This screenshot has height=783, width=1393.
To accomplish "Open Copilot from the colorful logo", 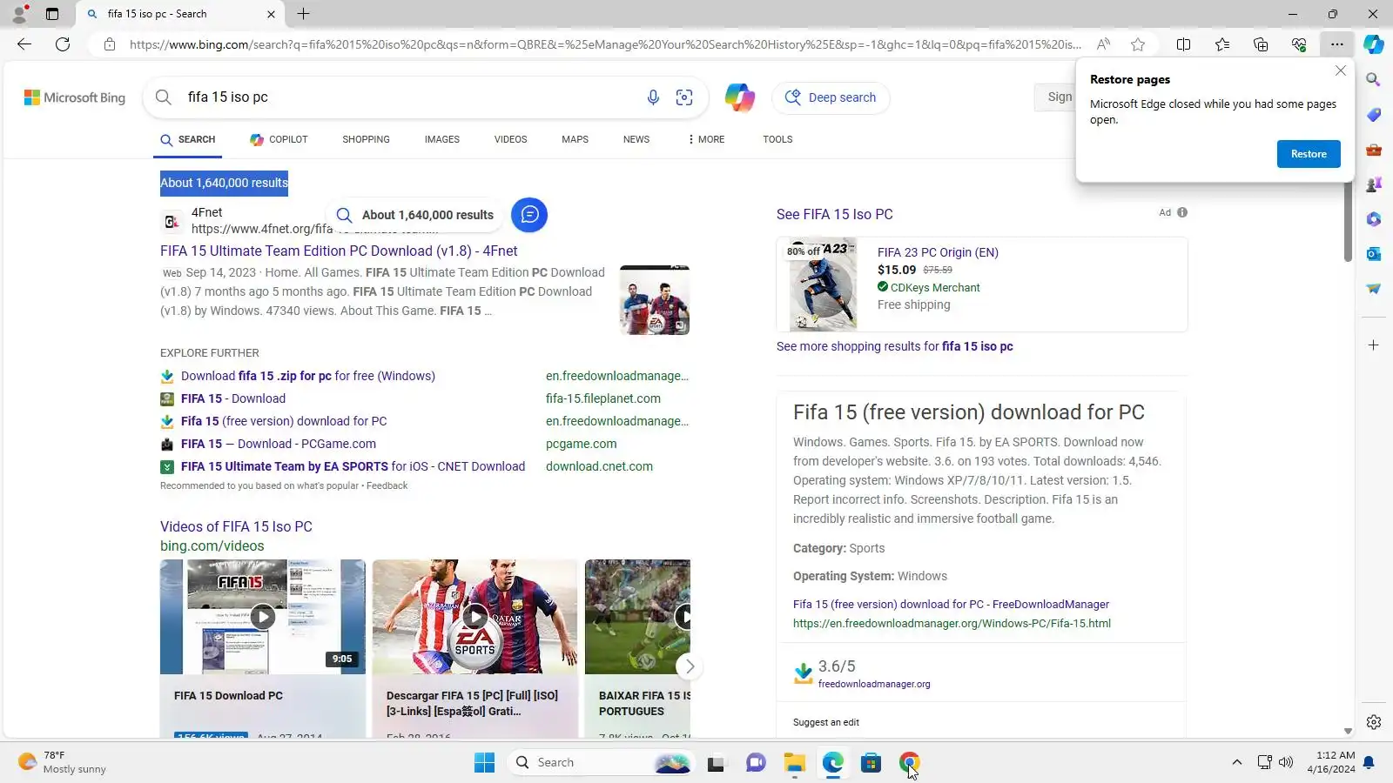I will (740, 97).
